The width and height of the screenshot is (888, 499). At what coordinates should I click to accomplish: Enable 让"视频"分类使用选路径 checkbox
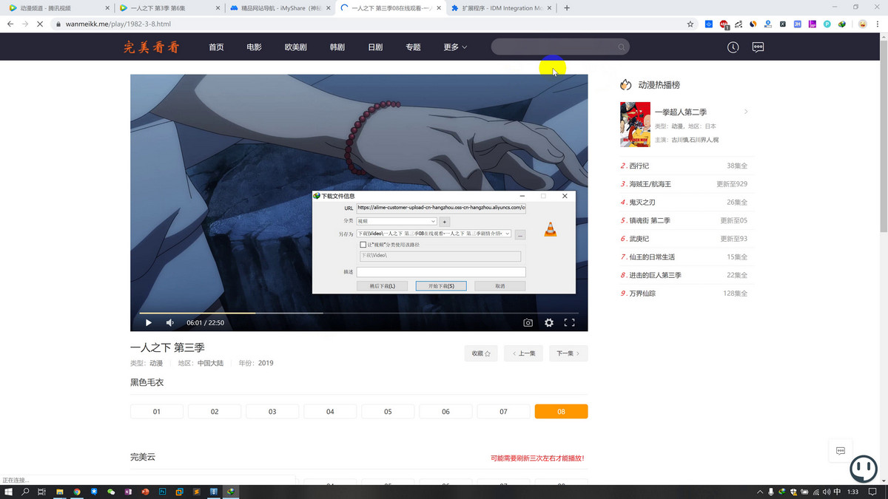[x=362, y=244]
